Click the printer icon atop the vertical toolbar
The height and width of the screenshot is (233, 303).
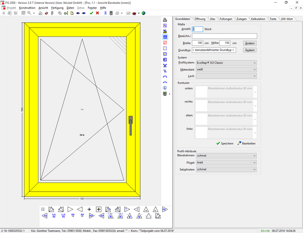coord(165,20)
